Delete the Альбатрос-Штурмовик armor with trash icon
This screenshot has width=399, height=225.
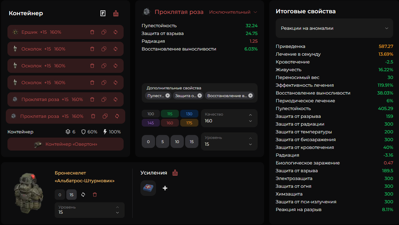pyautogui.click(x=95, y=195)
